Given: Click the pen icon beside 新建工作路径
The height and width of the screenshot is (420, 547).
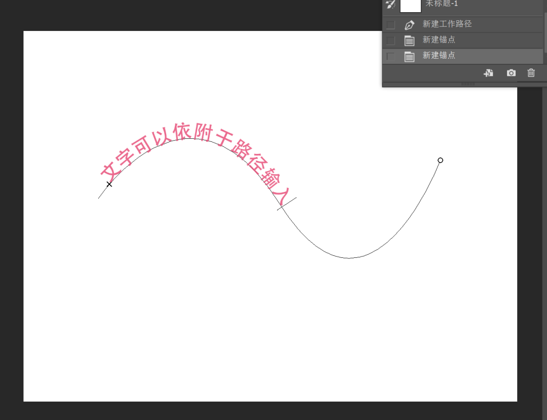Looking at the screenshot, I should pos(410,24).
